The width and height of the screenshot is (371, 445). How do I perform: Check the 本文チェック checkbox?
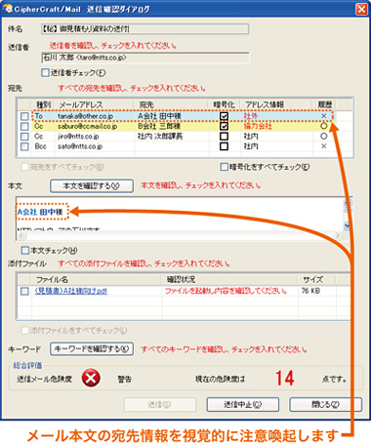pyautogui.click(x=25, y=250)
